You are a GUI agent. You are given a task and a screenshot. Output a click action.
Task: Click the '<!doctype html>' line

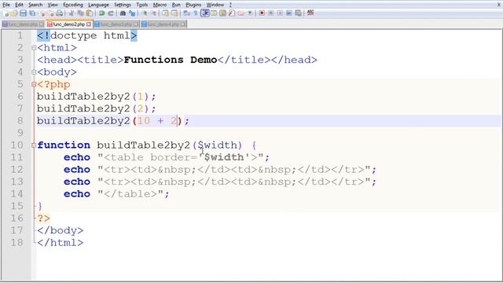click(87, 35)
